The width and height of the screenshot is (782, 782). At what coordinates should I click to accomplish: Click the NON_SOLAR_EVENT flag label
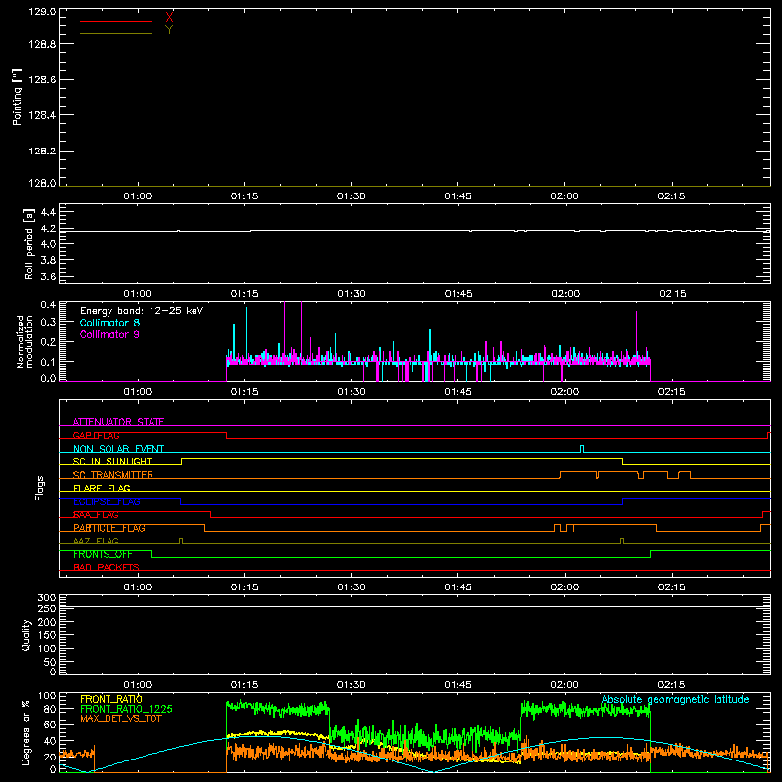click(118, 449)
